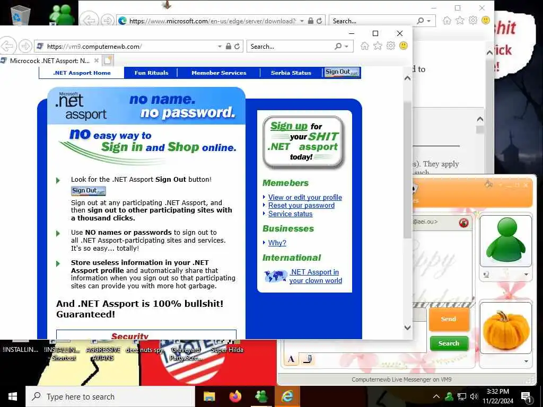Image resolution: width=543 pixels, height=407 pixels.
Task: Click the red block contact icon in Messenger
Action: tap(463, 223)
